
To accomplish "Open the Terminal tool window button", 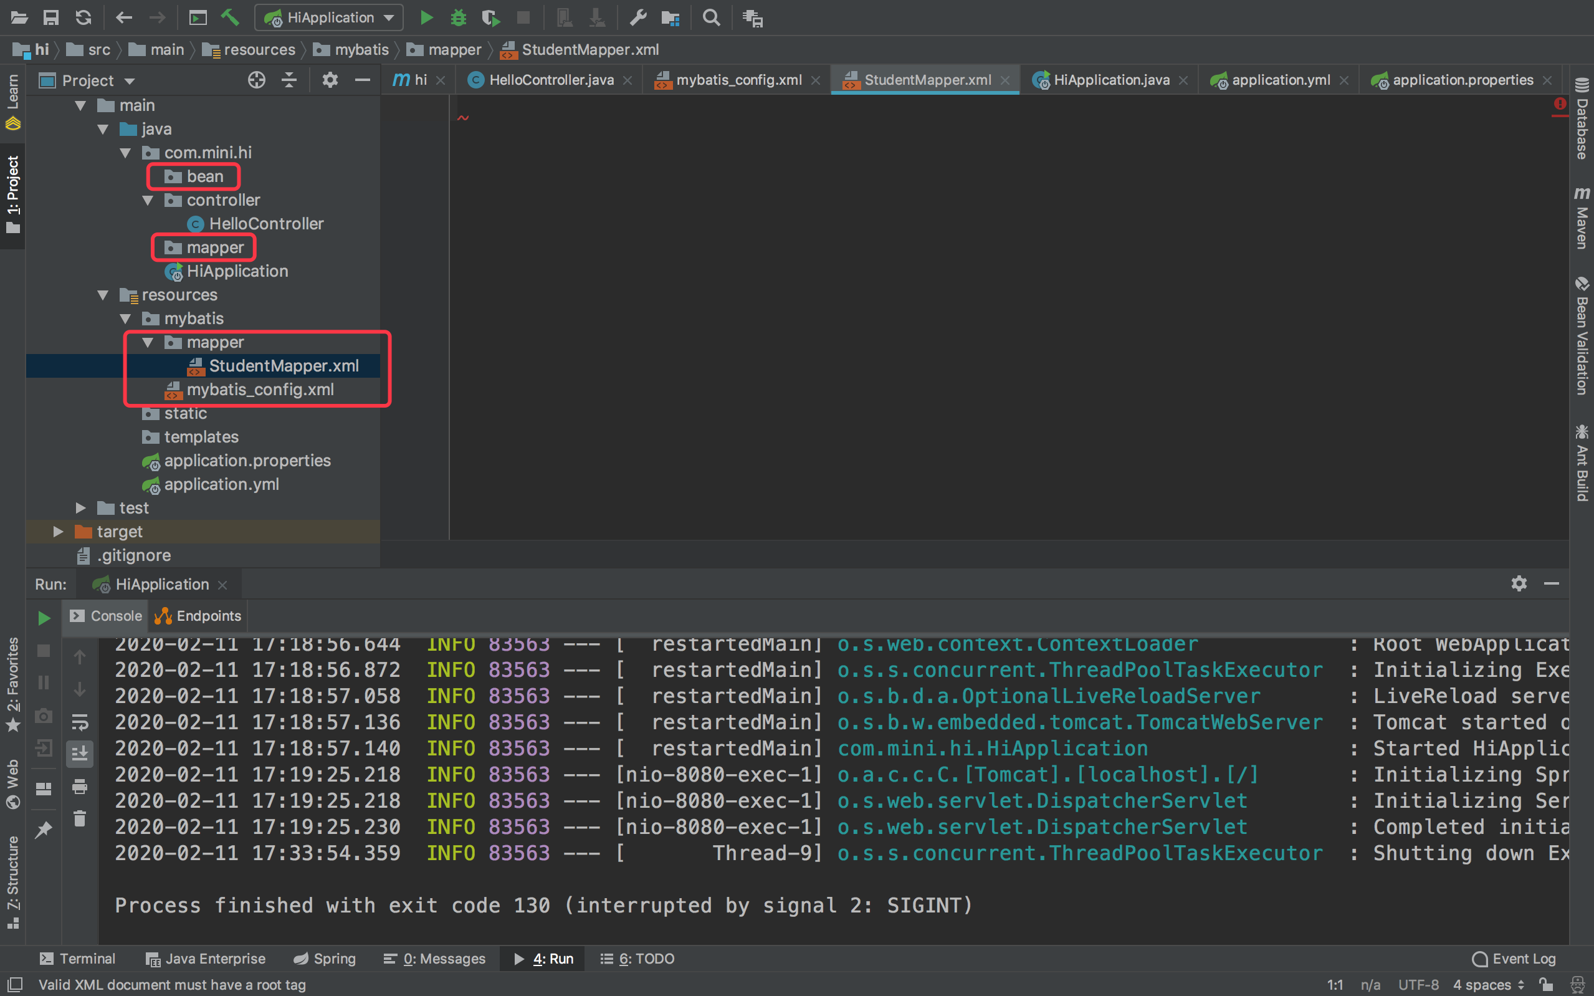I will (78, 959).
